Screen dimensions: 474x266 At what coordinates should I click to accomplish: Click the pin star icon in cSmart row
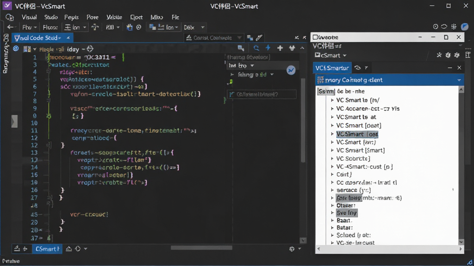click(x=439, y=55)
